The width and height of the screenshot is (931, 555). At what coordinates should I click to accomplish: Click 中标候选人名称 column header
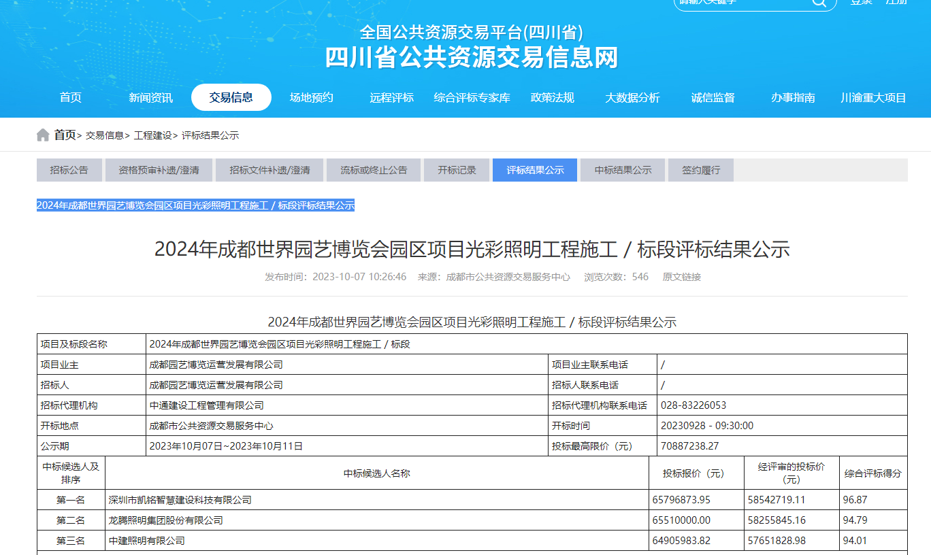click(377, 473)
